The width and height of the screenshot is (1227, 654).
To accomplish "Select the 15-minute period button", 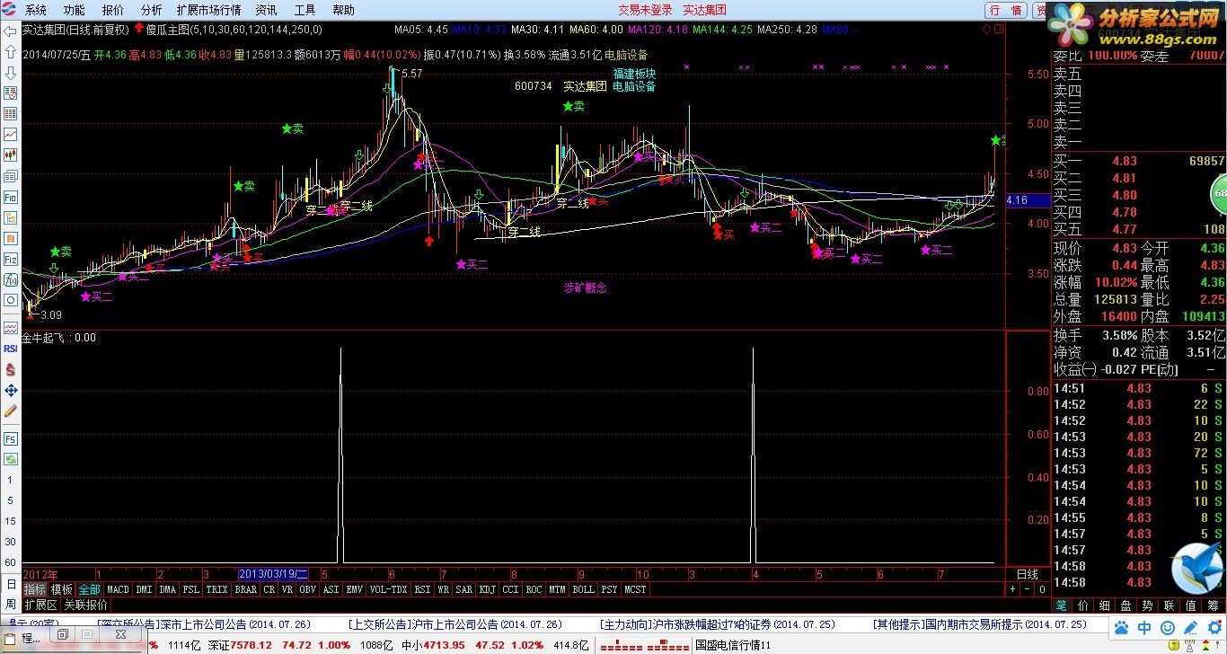I will [11, 520].
